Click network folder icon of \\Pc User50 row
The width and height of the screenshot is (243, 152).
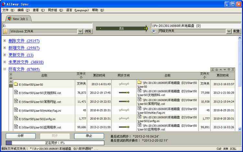[139, 82]
